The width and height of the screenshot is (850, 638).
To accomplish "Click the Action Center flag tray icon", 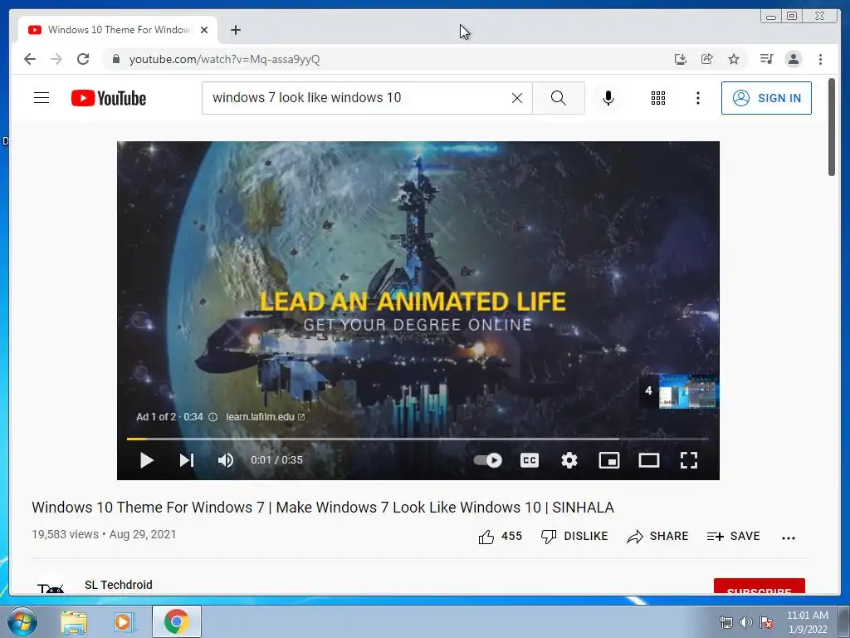I will tap(766, 622).
